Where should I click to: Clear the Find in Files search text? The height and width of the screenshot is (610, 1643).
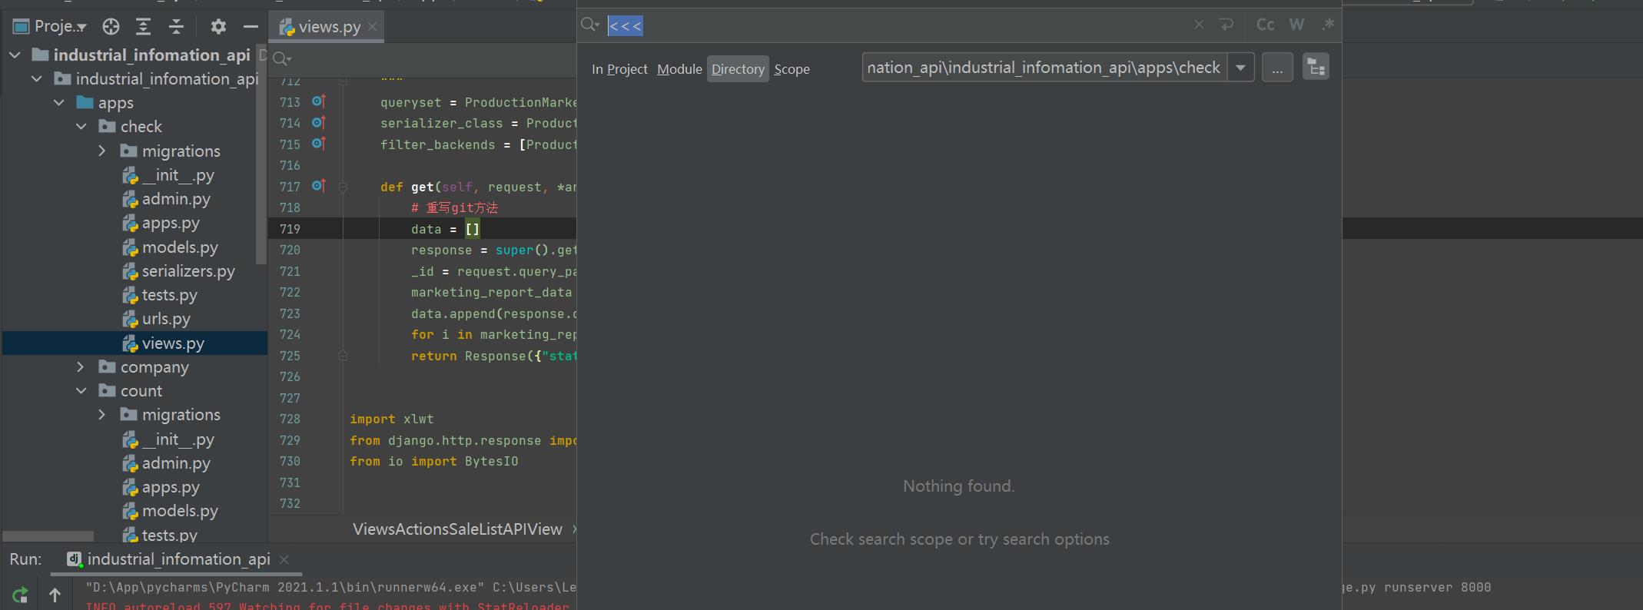[1199, 25]
